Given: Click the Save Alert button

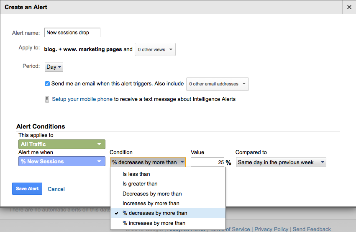Looking at the screenshot, I should (x=27, y=188).
